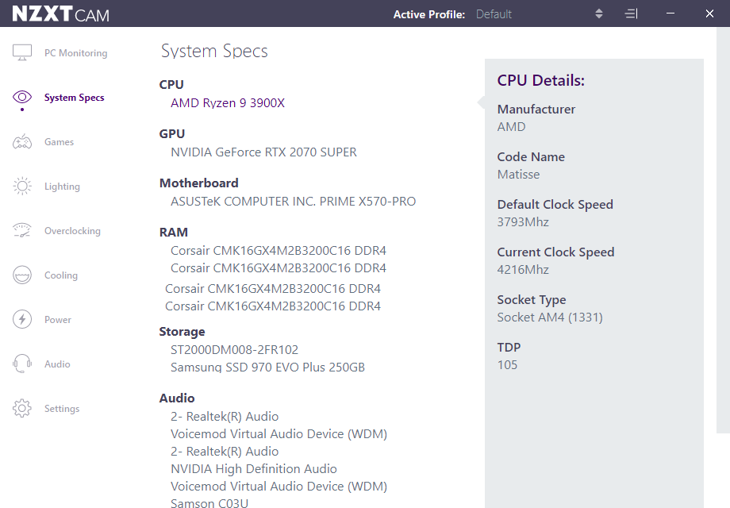Select Samsung SSD 970 EVO Plus 250GB

267,368
